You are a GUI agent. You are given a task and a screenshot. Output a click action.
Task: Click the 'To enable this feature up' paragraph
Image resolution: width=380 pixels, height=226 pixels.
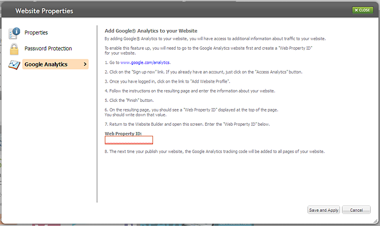[x=208, y=51]
